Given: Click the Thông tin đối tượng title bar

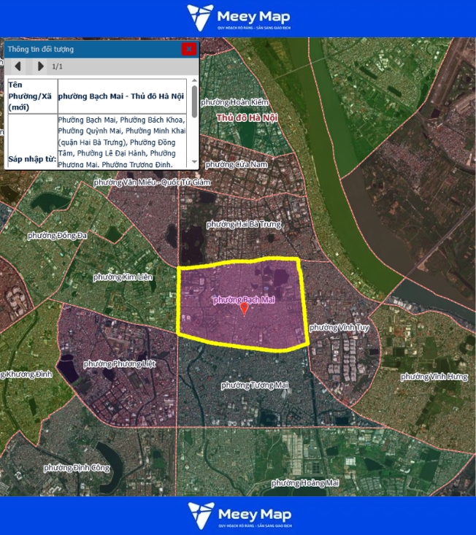Looking at the screenshot, I should 88,49.
